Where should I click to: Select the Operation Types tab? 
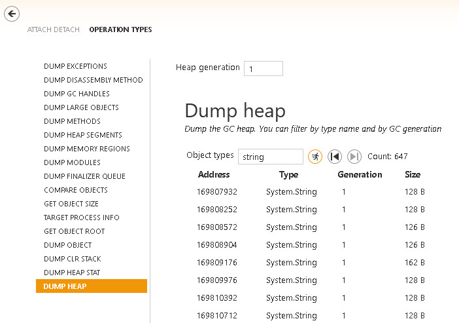(x=120, y=29)
